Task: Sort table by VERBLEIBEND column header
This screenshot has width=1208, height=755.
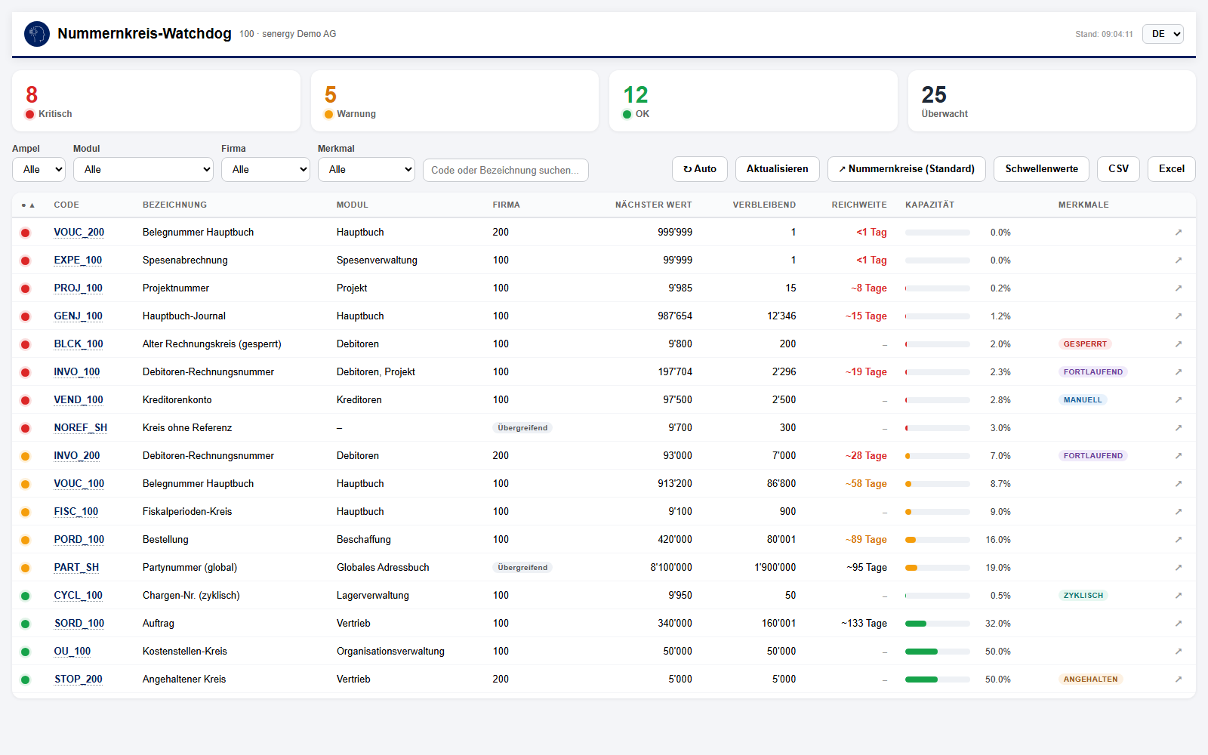Action: coord(764,205)
